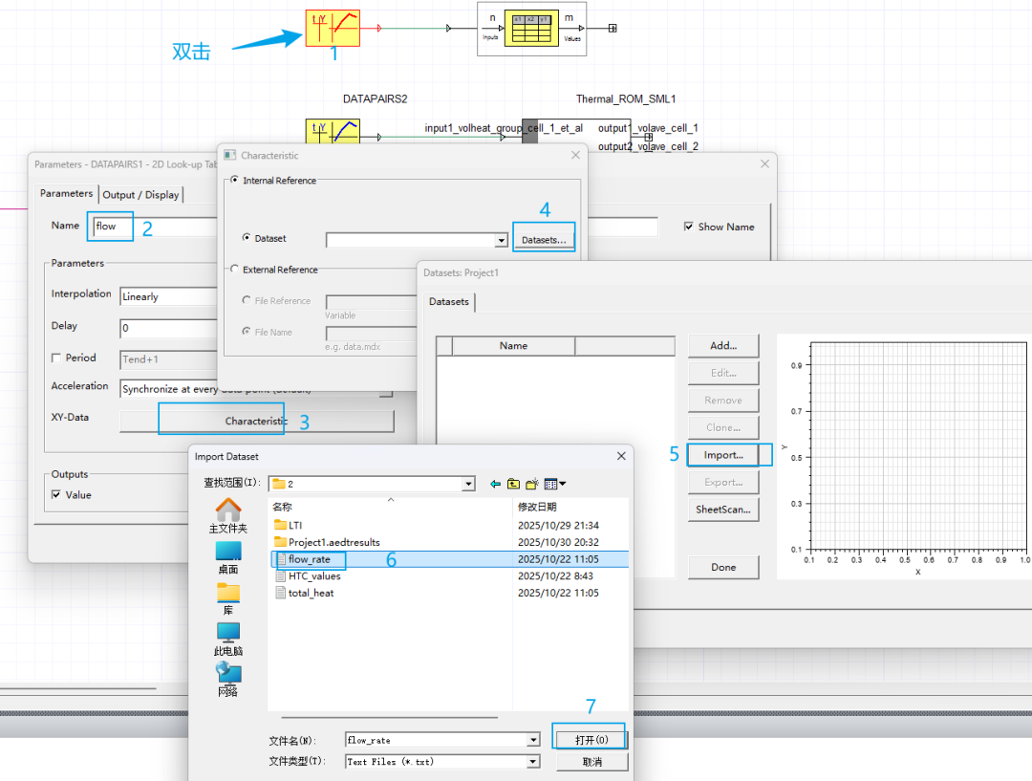Go back using the green arrow icon
Viewport: 1032px width, 781px height.
tap(495, 484)
